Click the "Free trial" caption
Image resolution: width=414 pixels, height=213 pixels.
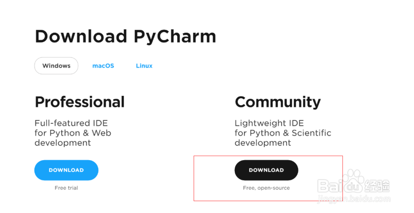[x=66, y=188]
